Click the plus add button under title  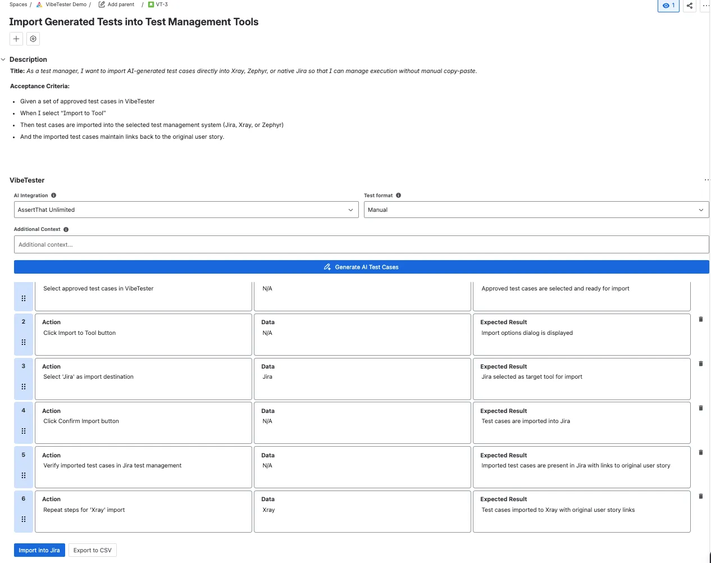(16, 39)
